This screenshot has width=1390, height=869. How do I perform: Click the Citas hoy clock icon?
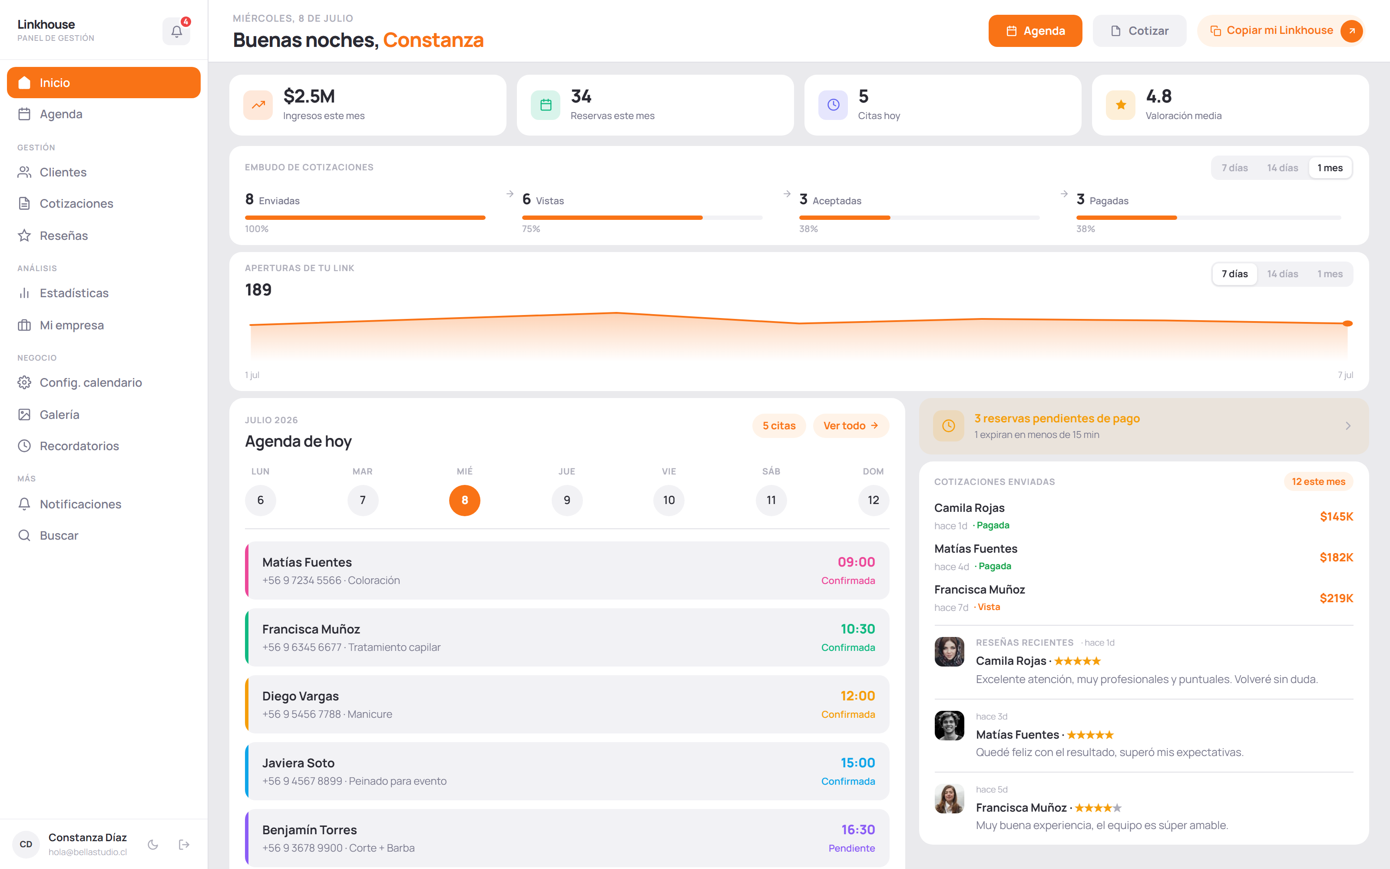[833, 105]
